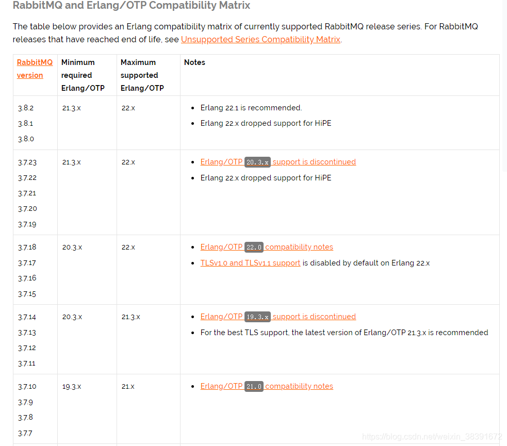
Task: Click minimum Erlang 21.3.x in the 3.8.2 row
Action: pyautogui.click(x=72, y=108)
